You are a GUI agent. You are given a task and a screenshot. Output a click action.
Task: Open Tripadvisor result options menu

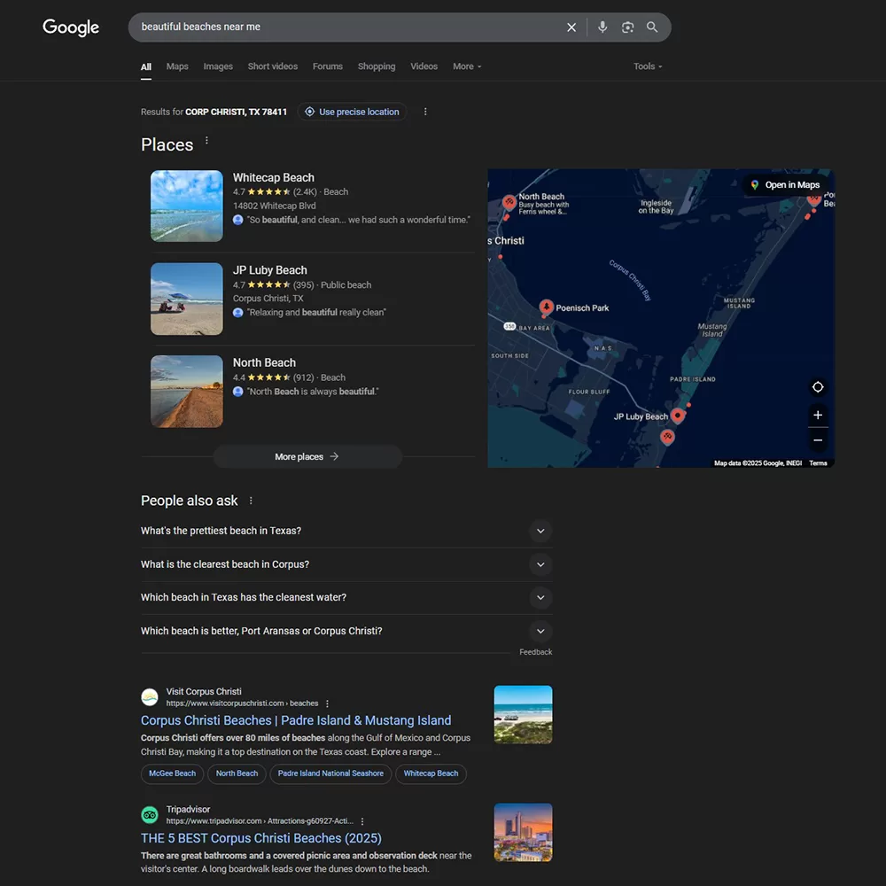(362, 821)
